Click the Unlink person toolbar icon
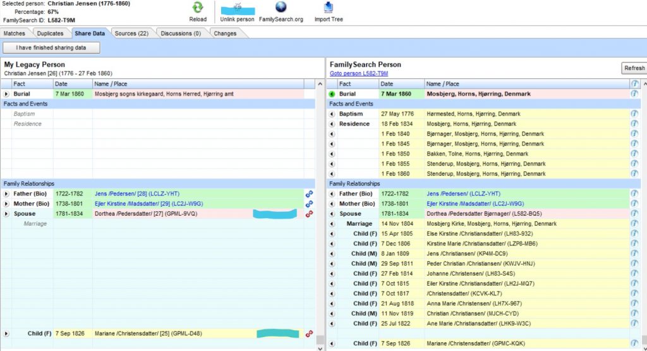Screen dimensions: 647x351 [x=238, y=9]
